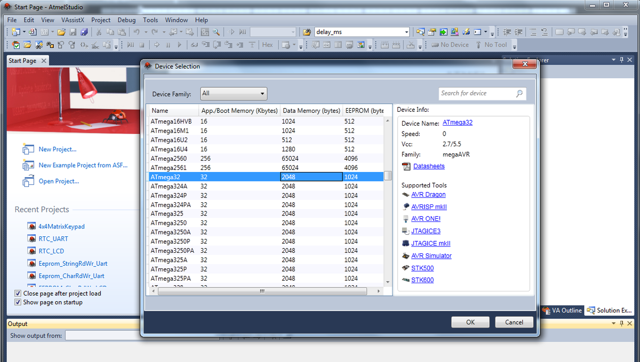Open the Tools menu
640x362 pixels.
click(x=150, y=20)
